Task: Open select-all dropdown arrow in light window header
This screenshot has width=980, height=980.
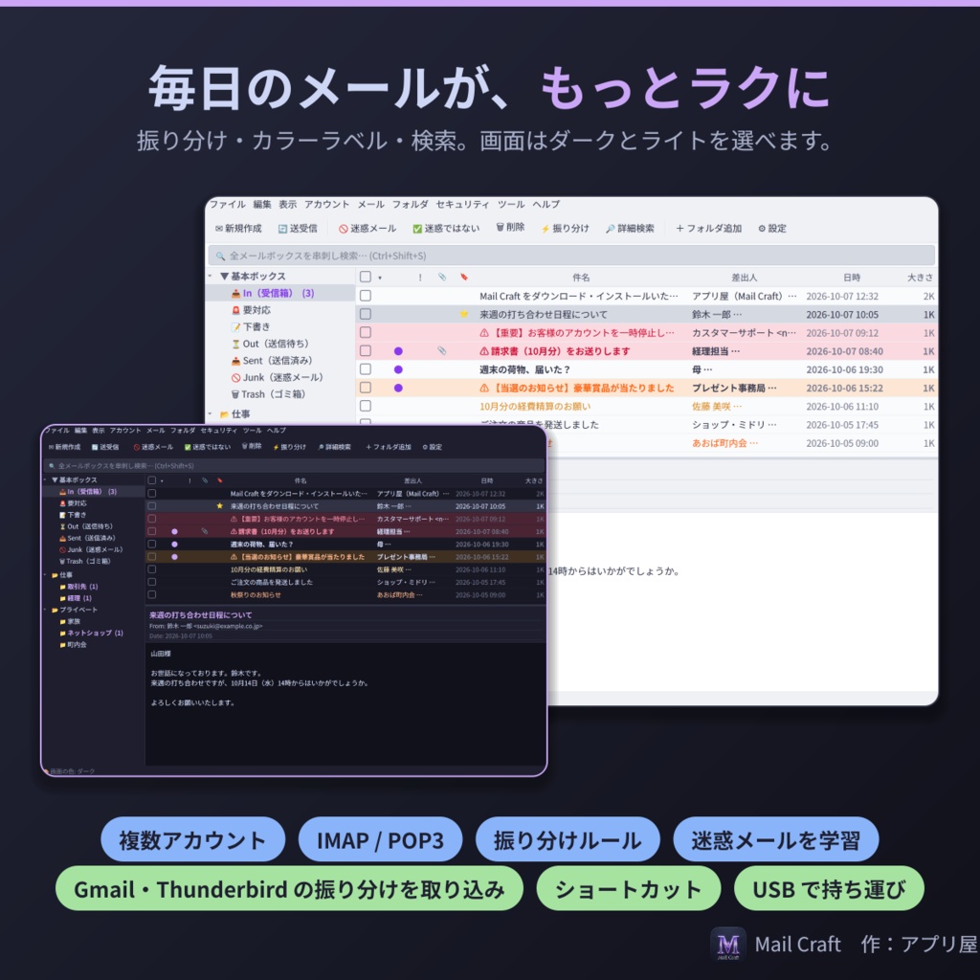Action: (x=380, y=278)
